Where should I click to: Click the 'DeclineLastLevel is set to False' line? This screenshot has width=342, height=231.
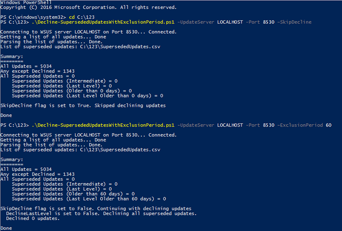[101, 214]
